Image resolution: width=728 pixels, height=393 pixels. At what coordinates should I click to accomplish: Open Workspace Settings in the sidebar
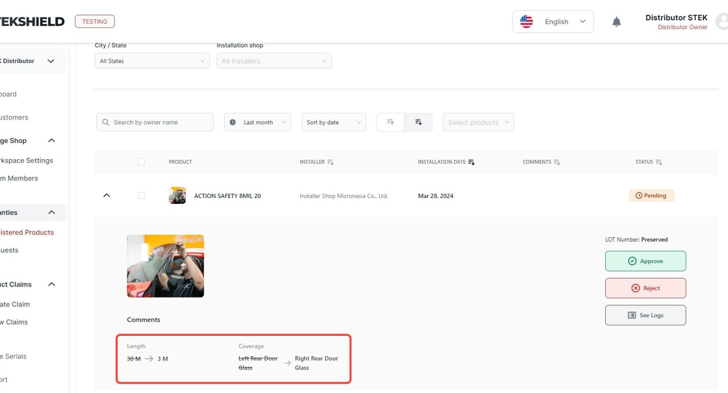pos(27,160)
